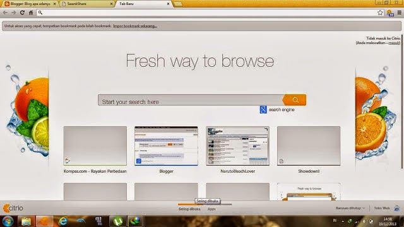Open Internet Explorer from taskbar
Image resolution: width=404 pixels, height=227 pixels.
(62, 221)
